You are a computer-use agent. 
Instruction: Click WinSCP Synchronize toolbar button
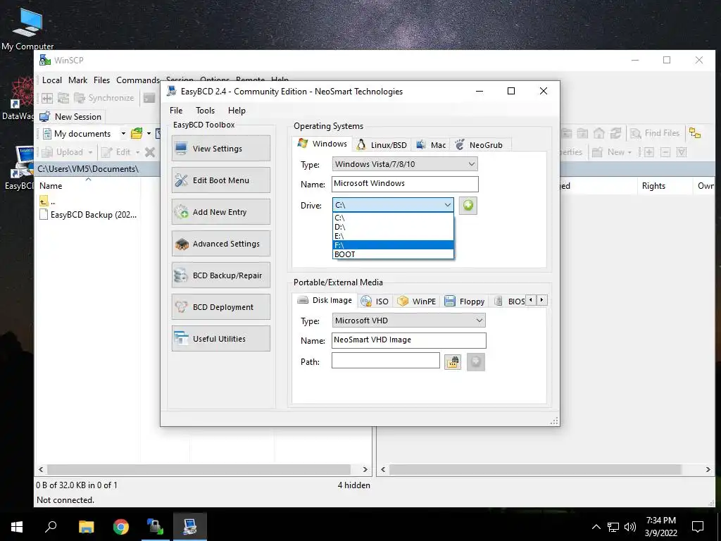(104, 98)
